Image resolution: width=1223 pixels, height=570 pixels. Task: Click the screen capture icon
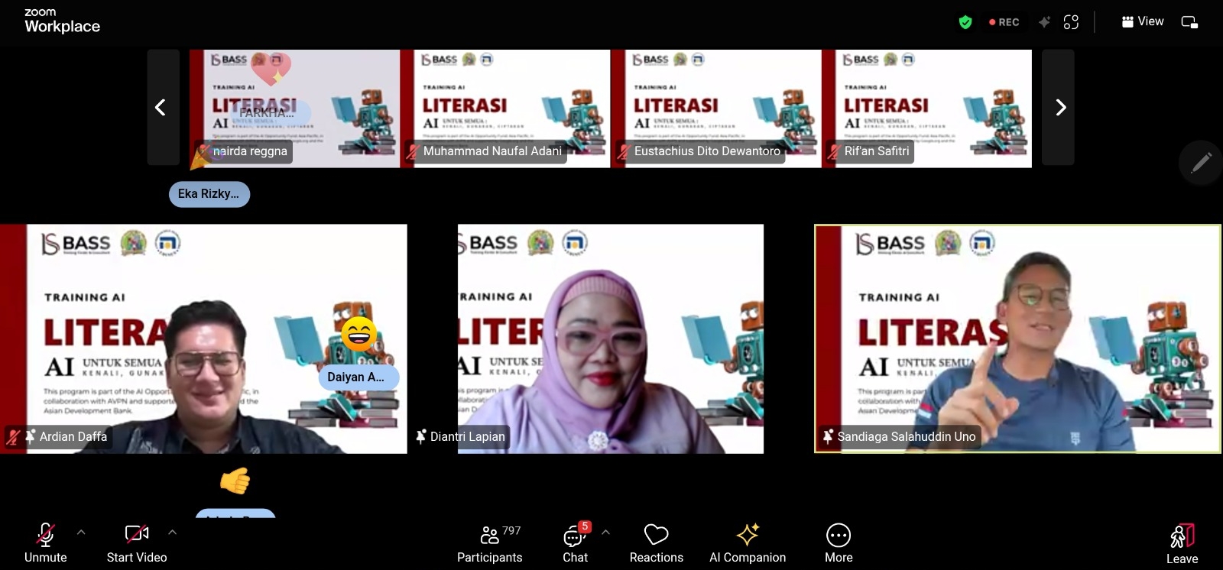tap(1071, 22)
